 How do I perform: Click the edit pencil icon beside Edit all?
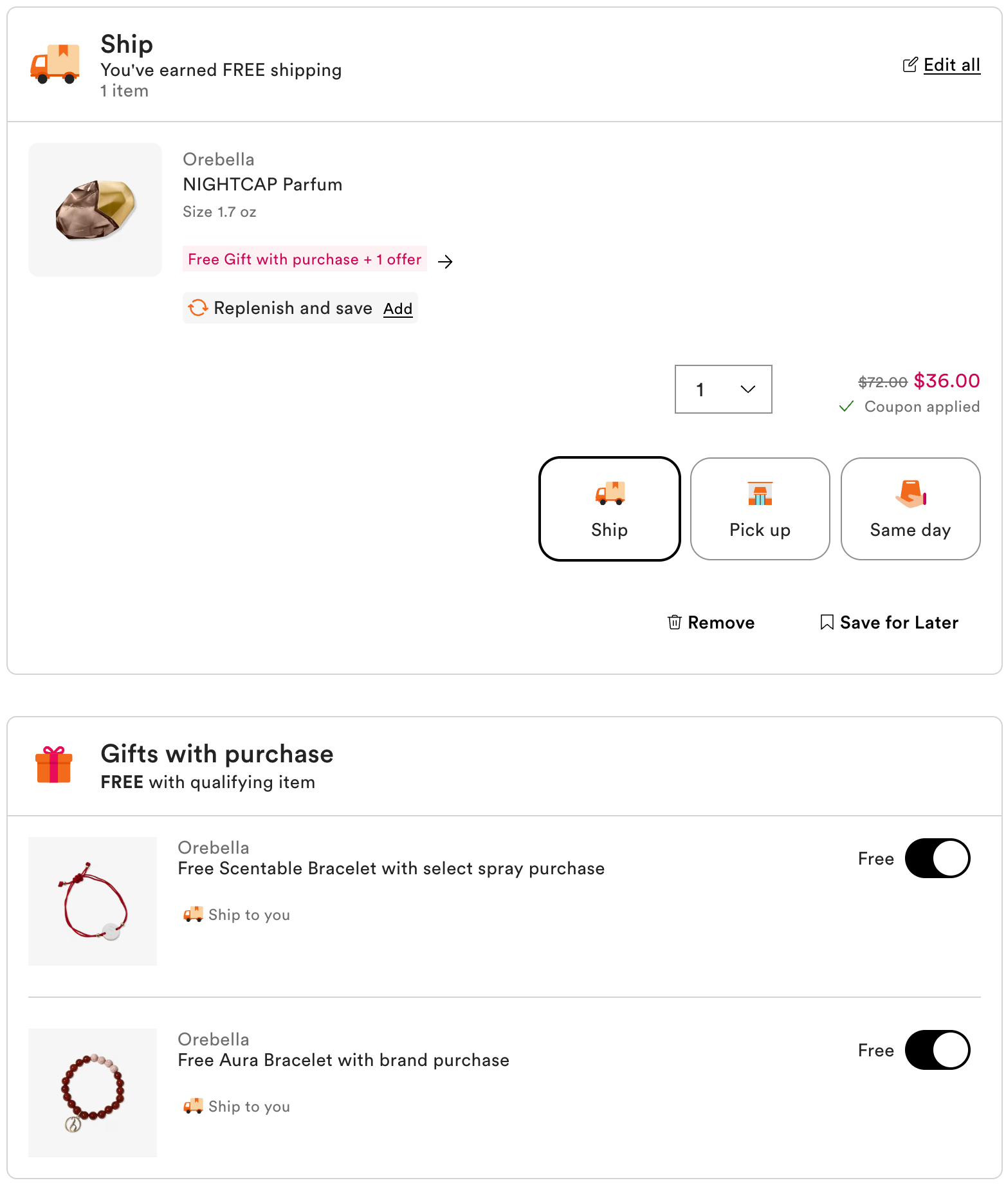click(x=910, y=65)
